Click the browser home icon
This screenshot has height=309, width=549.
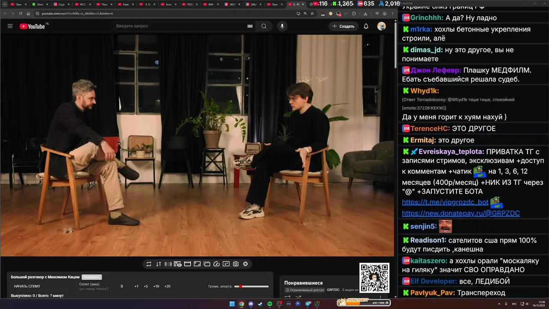[x=28, y=13]
